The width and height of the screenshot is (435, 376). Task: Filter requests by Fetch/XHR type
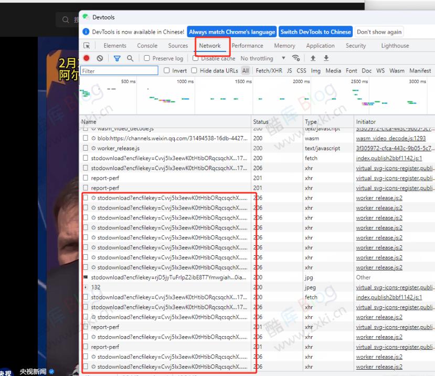tap(269, 71)
